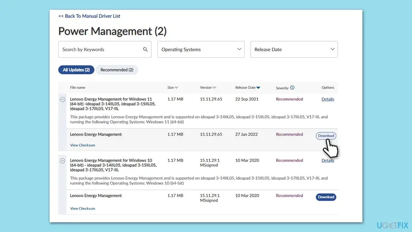Image resolution: width=412 pixels, height=232 pixels.
Task: Select the Windows 11 package description text
Action: point(199,119)
